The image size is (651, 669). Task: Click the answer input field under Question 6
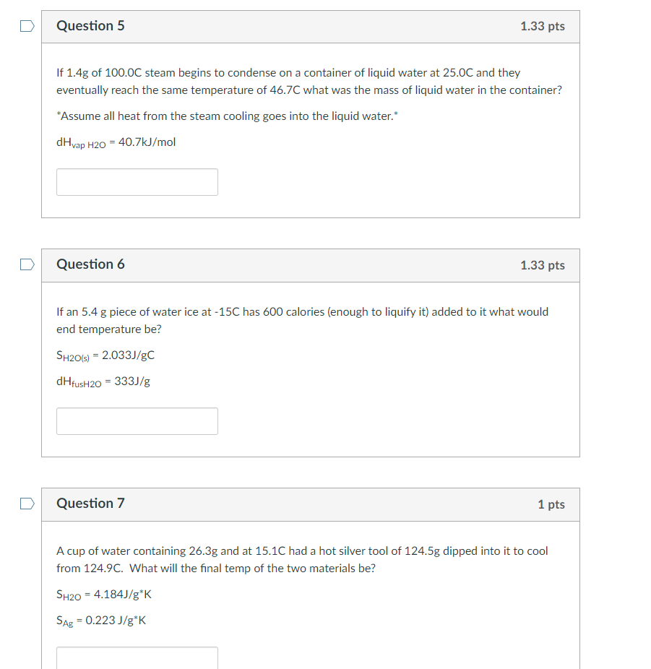(137, 420)
